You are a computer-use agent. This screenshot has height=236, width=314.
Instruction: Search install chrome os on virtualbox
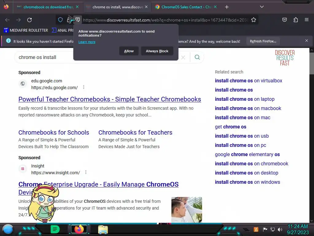(x=248, y=81)
